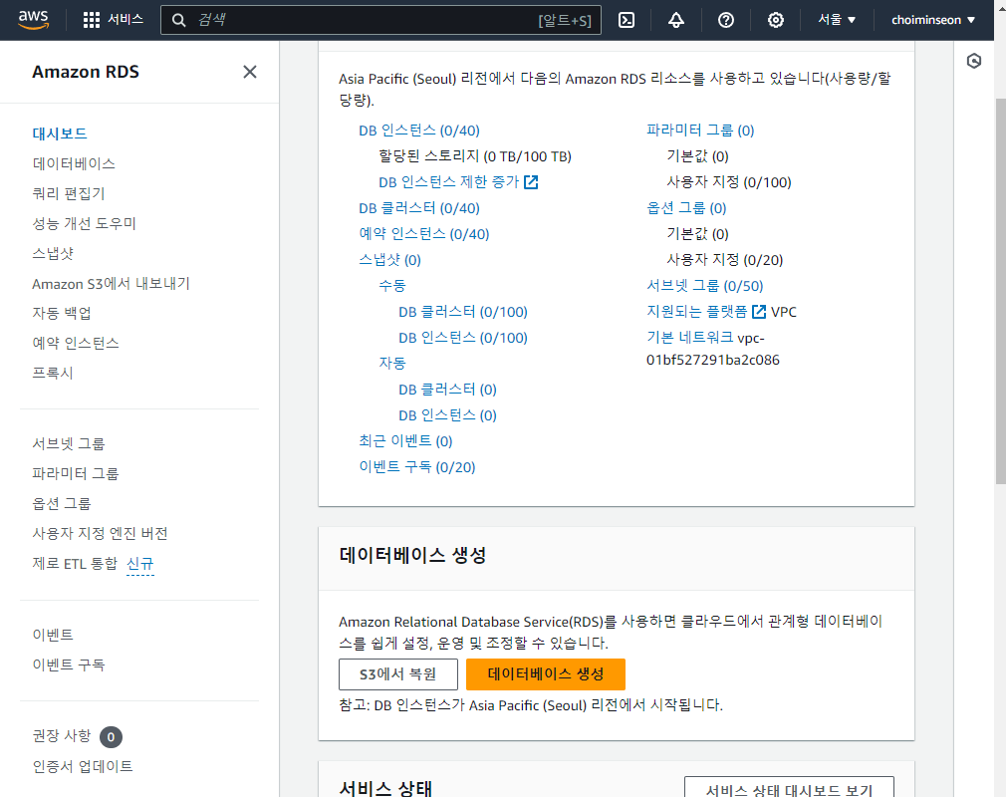This screenshot has width=1006, height=797.
Task: Open manual DB 클러스터 (0/100) link
Action: pos(462,312)
